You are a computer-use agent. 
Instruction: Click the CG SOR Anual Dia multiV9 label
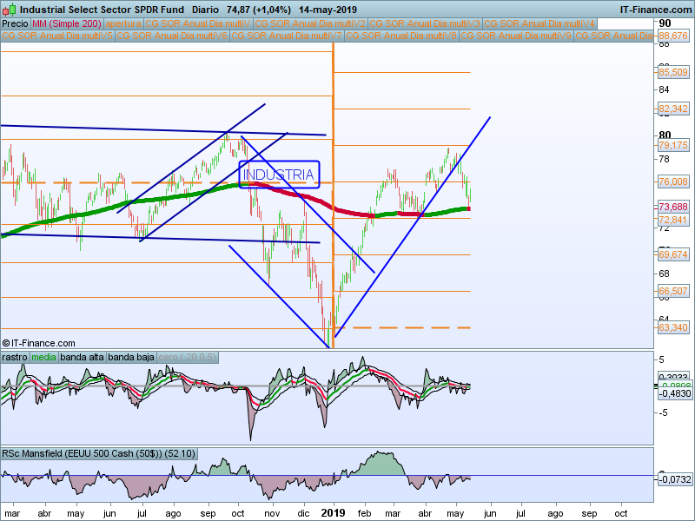[x=516, y=36]
